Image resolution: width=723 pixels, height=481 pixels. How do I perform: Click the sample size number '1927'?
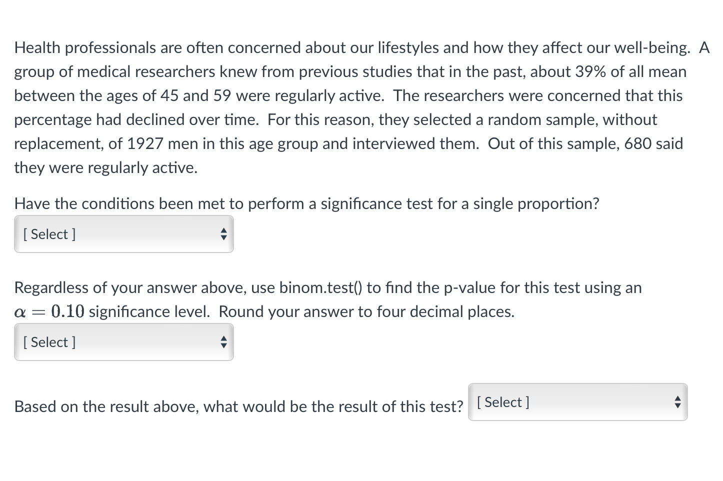(145, 144)
